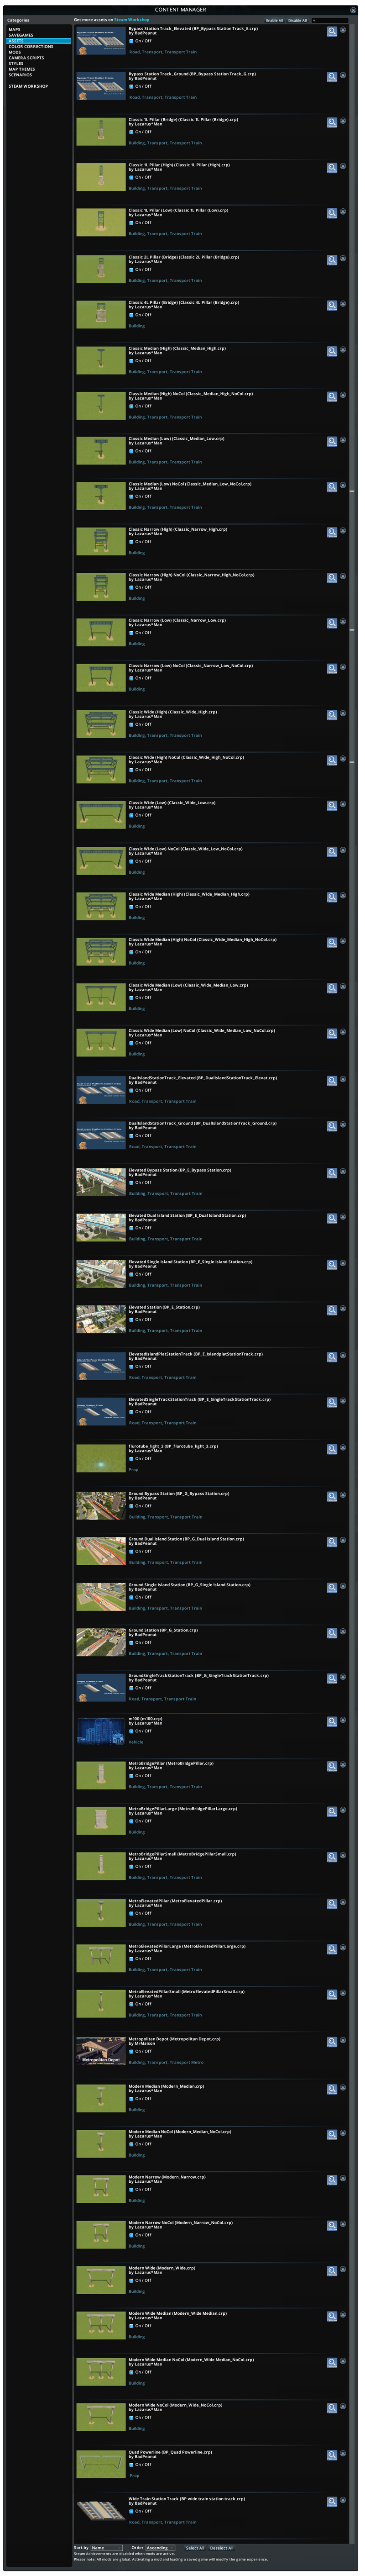The height and width of the screenshot is (2576, 365).
Task: Toggle On/Off checkbox for Quad Powerline
Action: click(131, 2464)
